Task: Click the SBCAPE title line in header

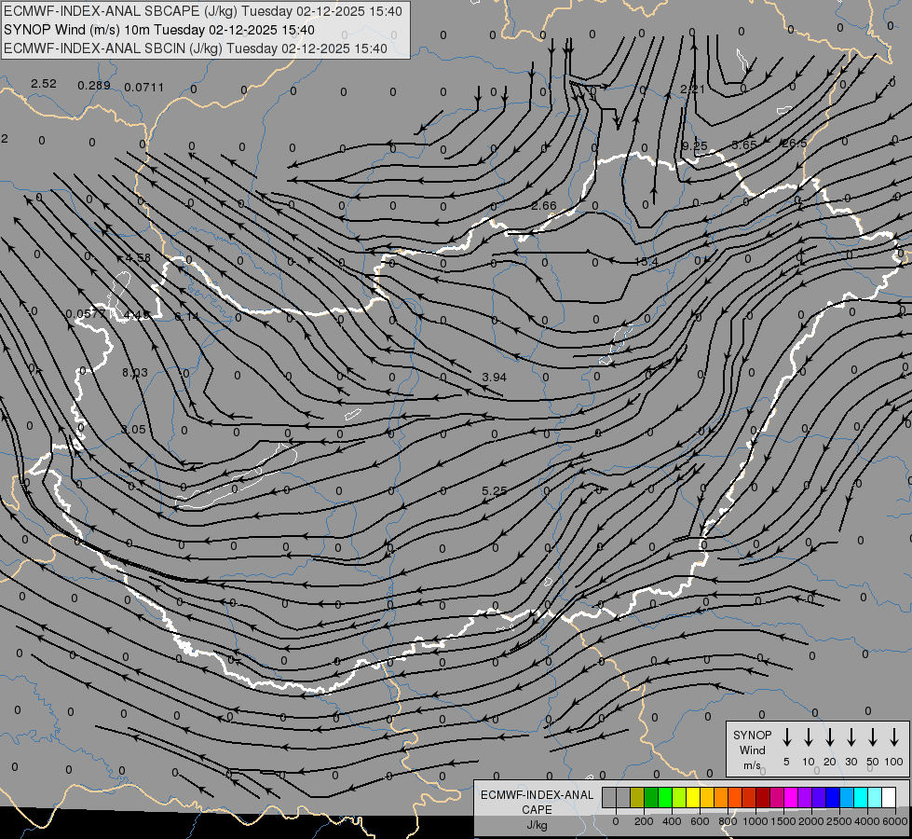Action: (x=203, y=11)
